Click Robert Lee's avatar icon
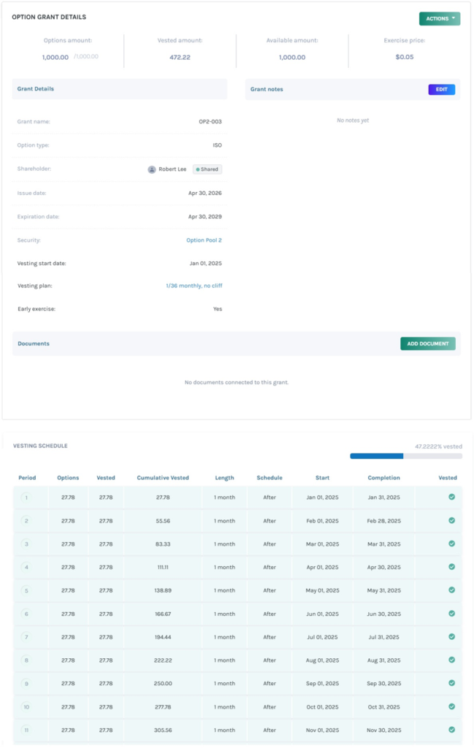 tap(152, 169)
